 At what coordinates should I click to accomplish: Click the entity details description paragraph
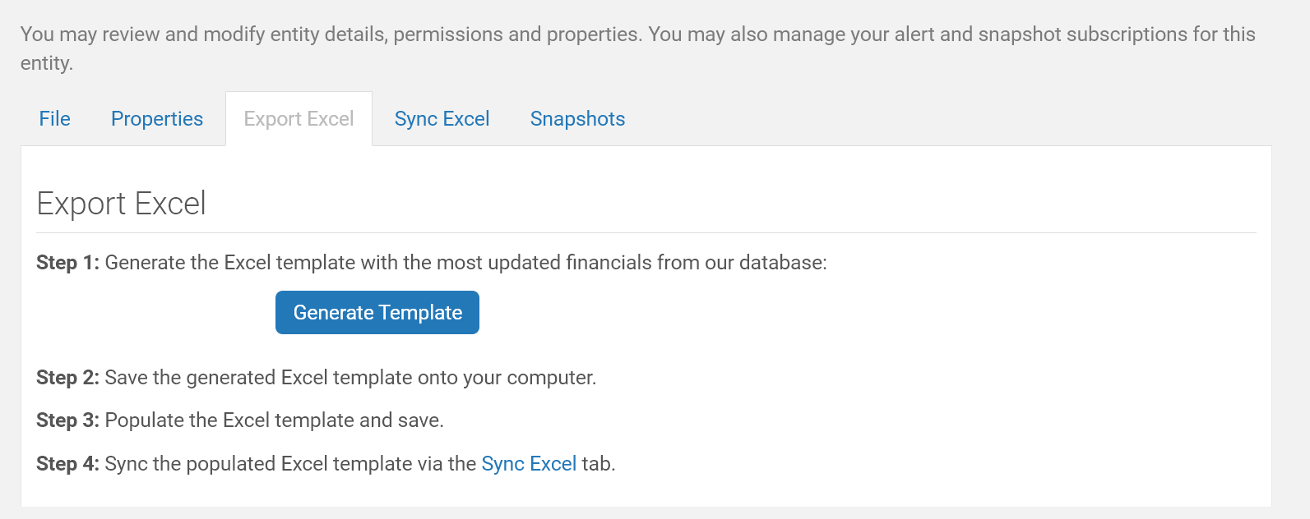pos(638,48)
